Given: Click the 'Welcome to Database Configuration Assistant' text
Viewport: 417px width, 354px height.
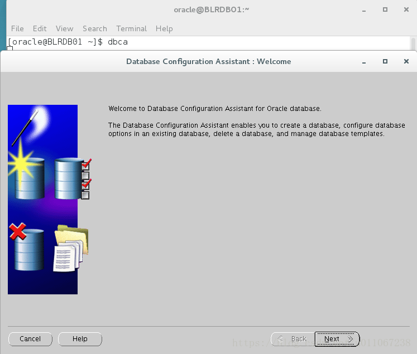Looking at the screenshot, I should point(215,109).
